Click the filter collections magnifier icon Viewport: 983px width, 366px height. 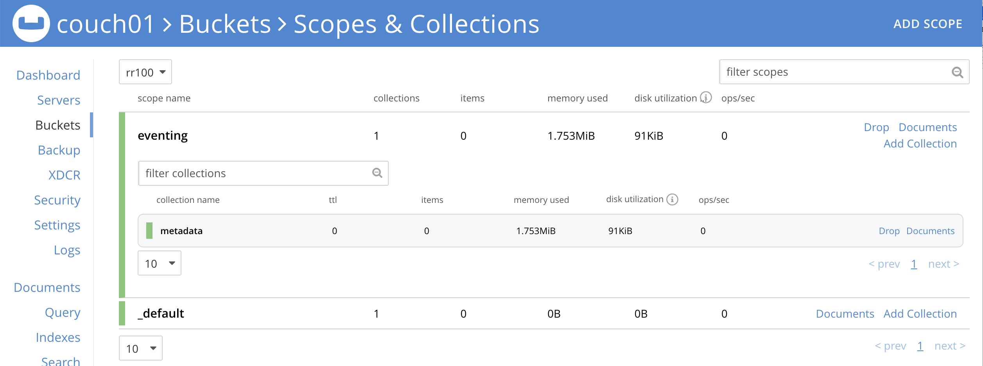(377, 173)
